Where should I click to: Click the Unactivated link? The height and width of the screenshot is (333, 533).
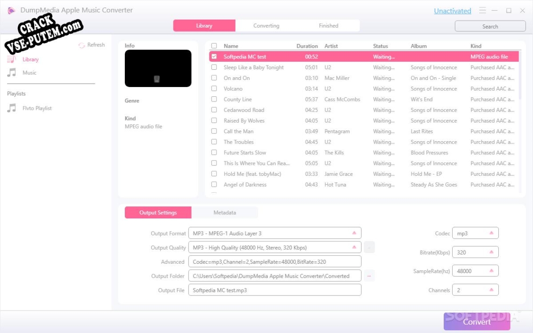tap(453, 11)
